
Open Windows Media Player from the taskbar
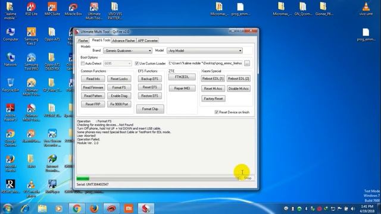click(59, 209)
